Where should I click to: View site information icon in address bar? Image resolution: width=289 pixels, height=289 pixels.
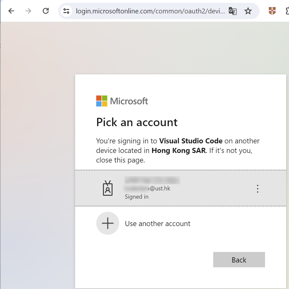coord(66,11)
